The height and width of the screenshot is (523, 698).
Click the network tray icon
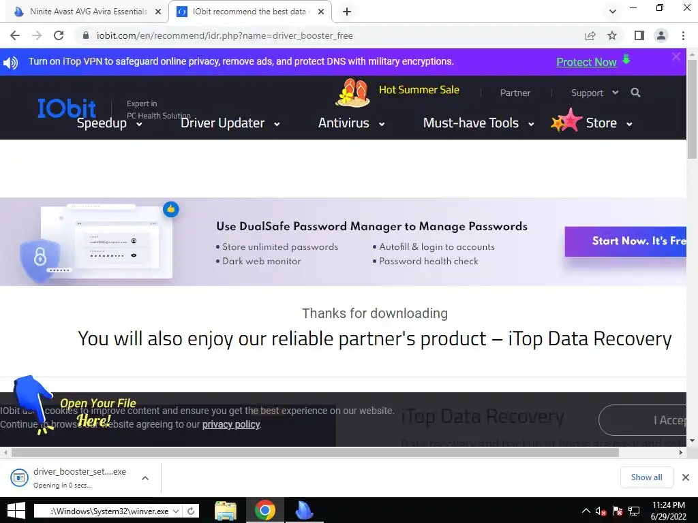634,511
